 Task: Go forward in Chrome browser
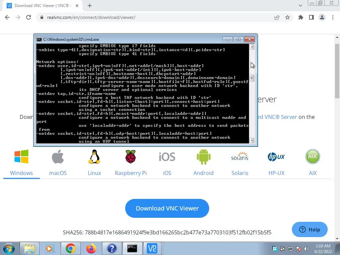18,17
